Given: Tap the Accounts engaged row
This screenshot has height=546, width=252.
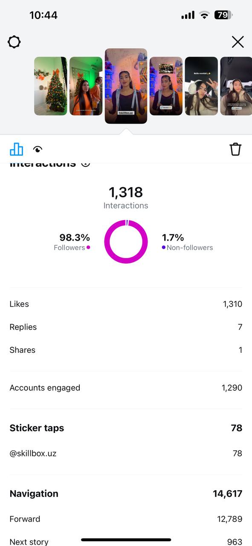Looking at the screenshot, I should [x=126, y=388].
